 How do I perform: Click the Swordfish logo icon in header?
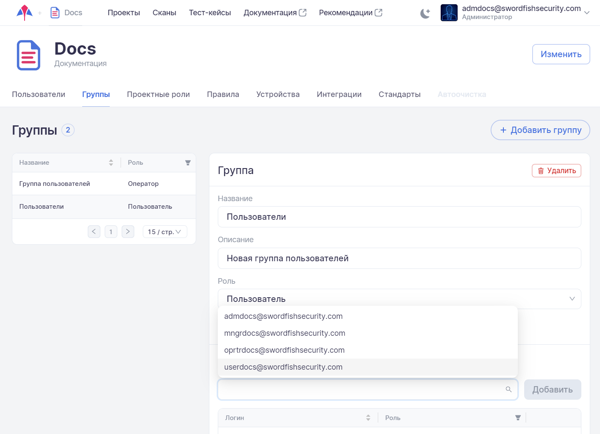tap(25, 13)
